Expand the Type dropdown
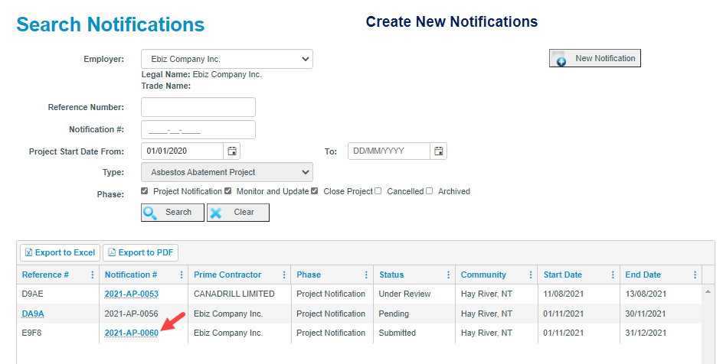 pyautogui.click(x=227, y=172)
